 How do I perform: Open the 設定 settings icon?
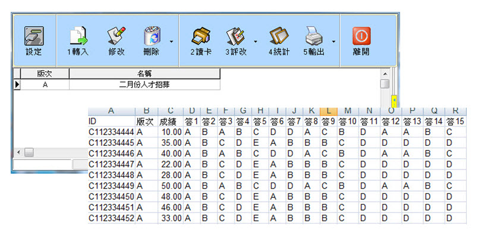pos(34,36)
